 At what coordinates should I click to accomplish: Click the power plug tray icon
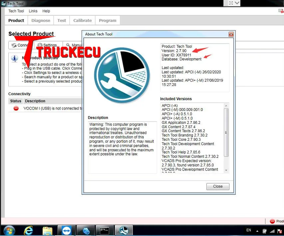click(x=264, y=231)
